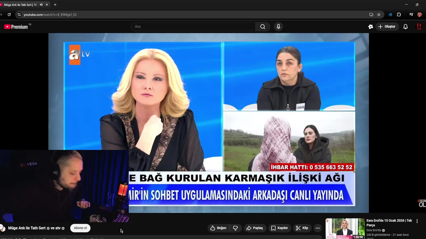The height and width of the screenshot is (239, 426).
Task: Open the Chrome profile avatar
Action: [x=420, y=15]
